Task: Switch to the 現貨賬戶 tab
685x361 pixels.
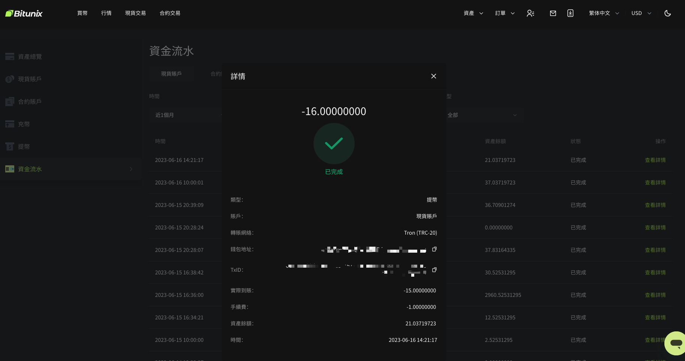Action: tap(172, 74)
